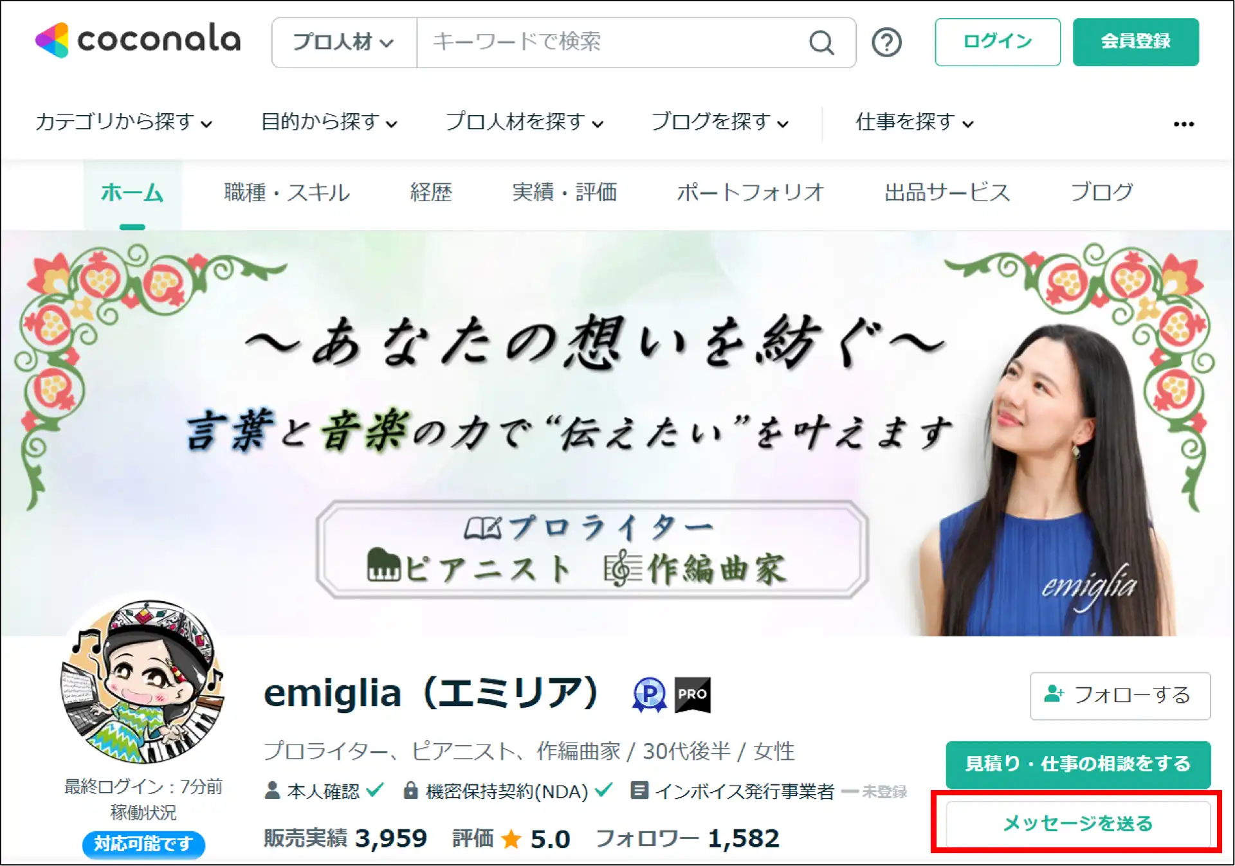The width and height of the screenshot is (1235, 866).
Task: Click the 会員登録 button
Action: tap(1135, 42)
